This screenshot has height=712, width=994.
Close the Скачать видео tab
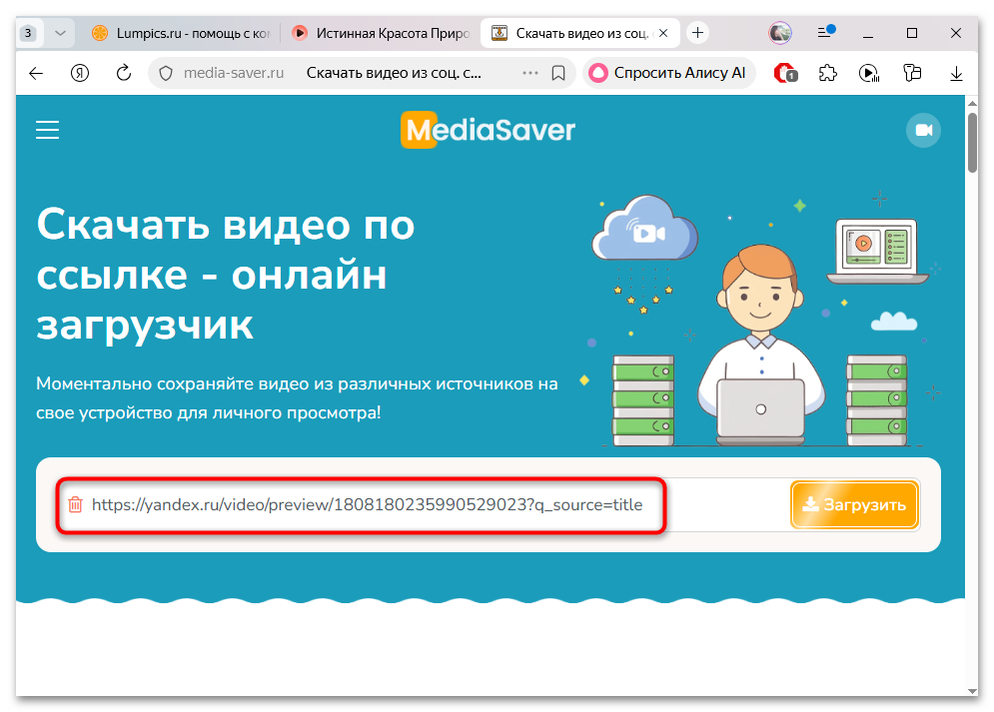pyautogui.click(x=663, y=33)
